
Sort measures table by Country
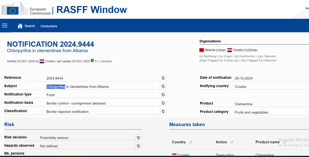click(190, 142)
